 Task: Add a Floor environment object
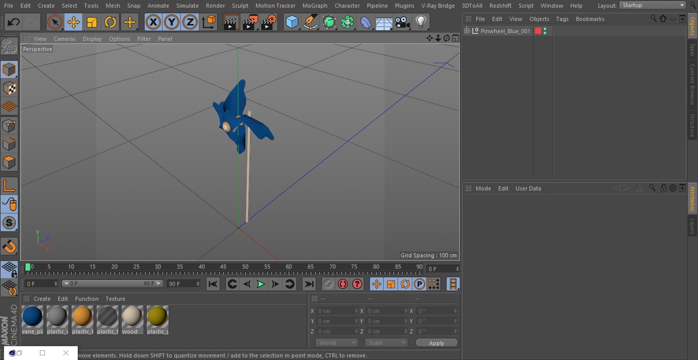[384, 22]
